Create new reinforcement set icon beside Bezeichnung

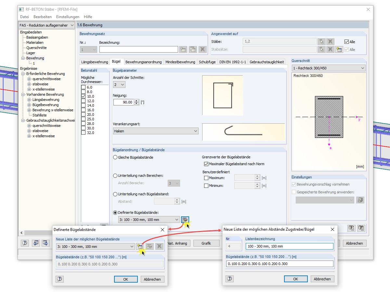[183, 49]
